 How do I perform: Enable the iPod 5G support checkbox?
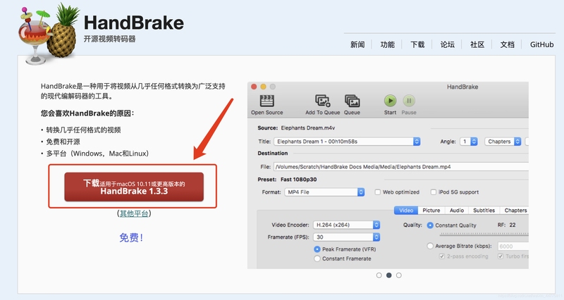pyautogui.click(x=434, y=192)
